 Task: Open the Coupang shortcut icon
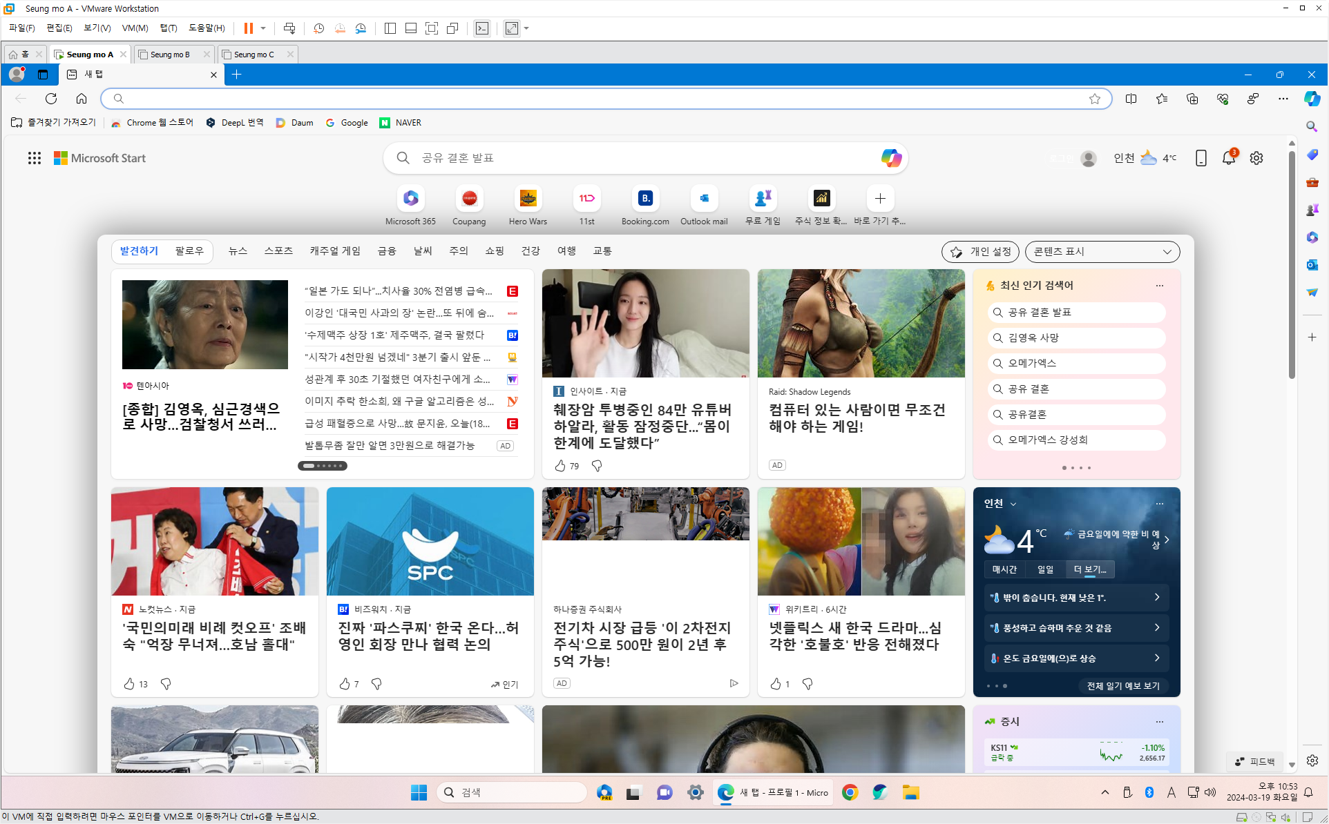pyautogui.click(x=469, y=199)
